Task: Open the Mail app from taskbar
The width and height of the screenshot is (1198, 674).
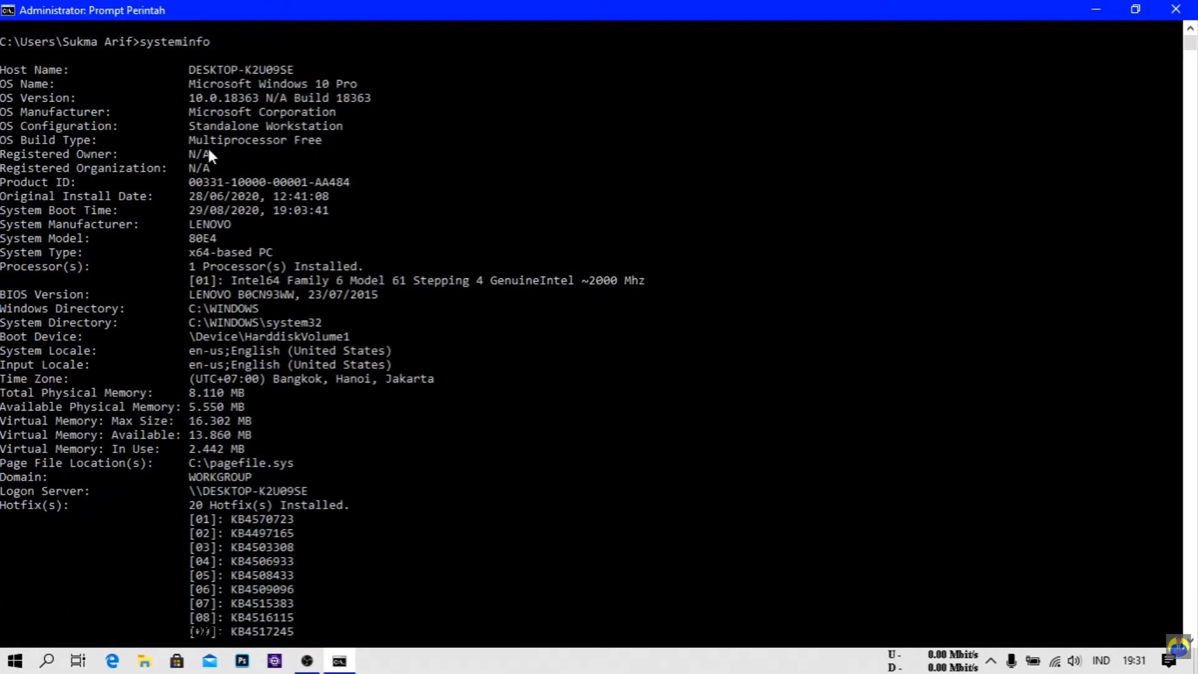Action: [210, 661]
